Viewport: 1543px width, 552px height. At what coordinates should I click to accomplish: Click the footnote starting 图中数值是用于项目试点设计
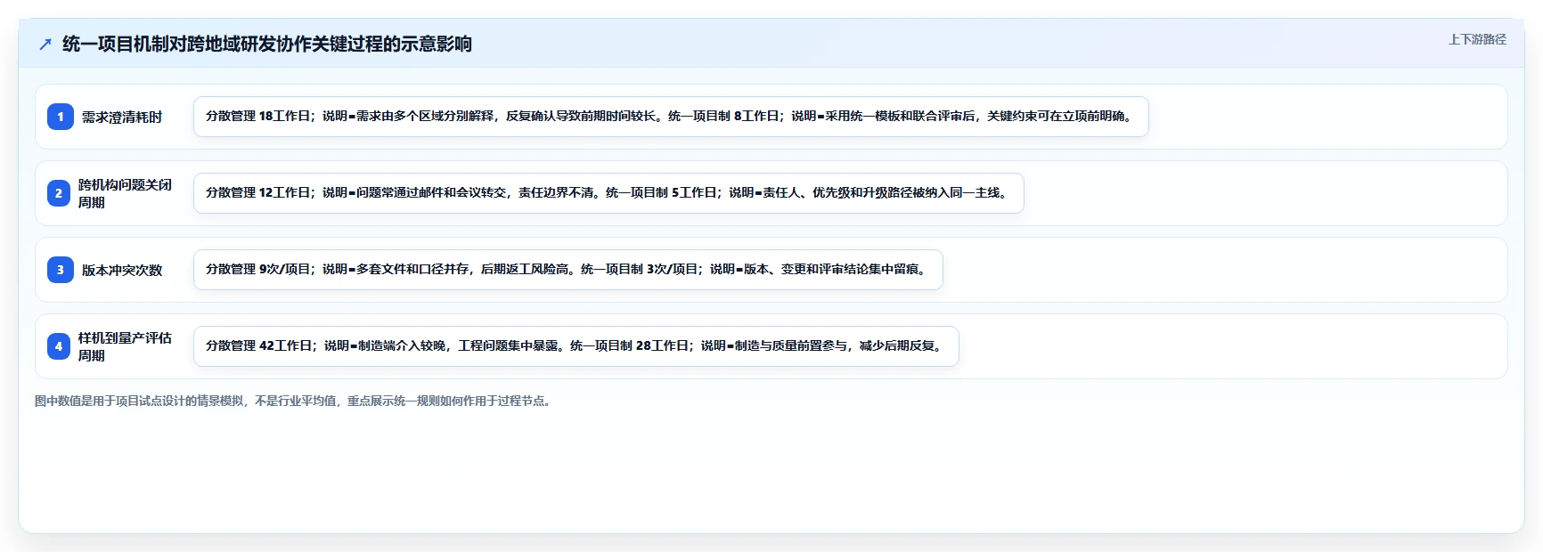click(295, 402)
